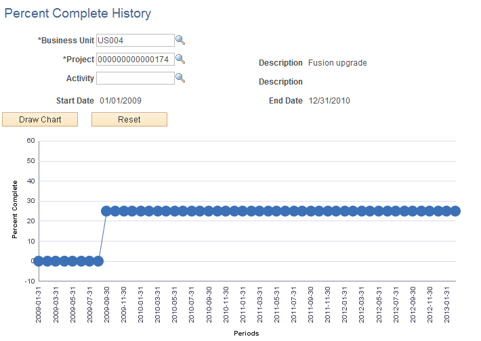The height and width of the screenshot is (341, 481).
Task: Open Business Unit lookup magnifier
Action: 180,40
